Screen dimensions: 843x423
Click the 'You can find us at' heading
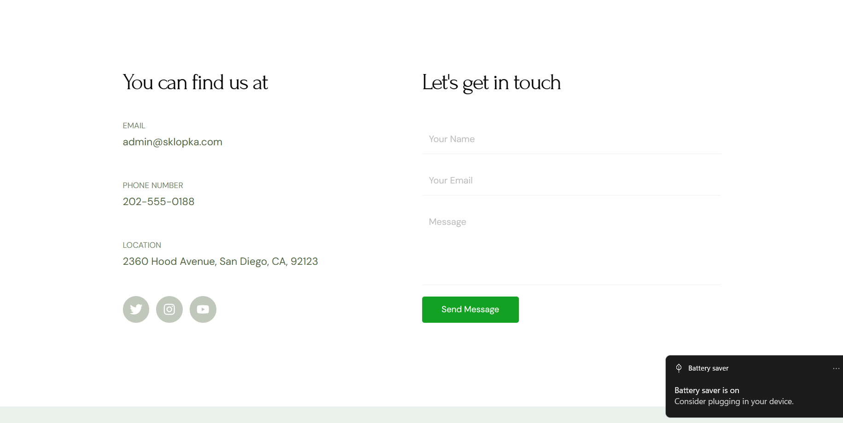[195, 83]
